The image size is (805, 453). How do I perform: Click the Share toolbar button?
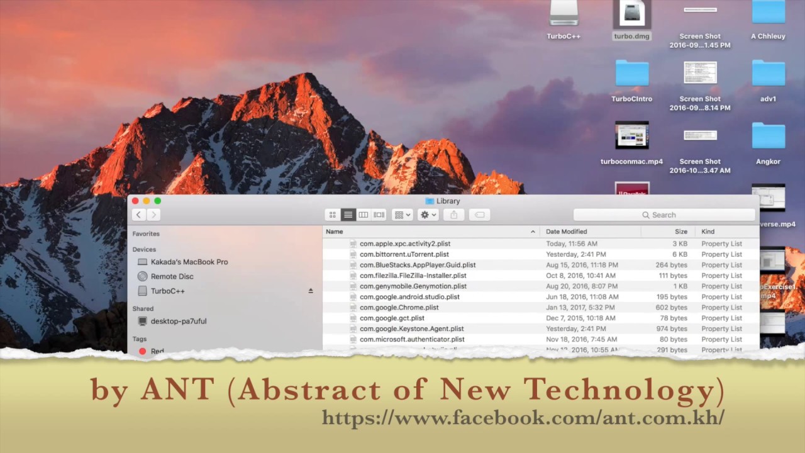pos(453,215)
